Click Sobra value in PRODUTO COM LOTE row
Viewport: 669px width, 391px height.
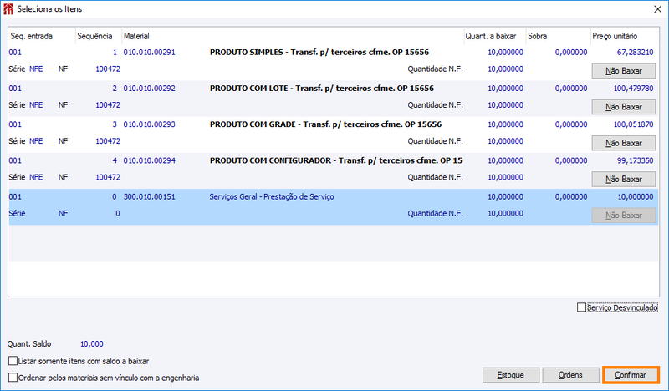[571, 89]
